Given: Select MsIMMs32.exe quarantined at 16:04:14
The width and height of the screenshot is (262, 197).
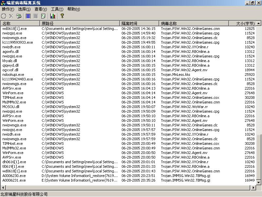Looking at the screenshot, I should (128, 102).
